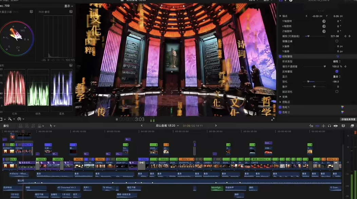The image size is (357, 199).
Task: Select the Zoo... title clip above C99 clip
Action: click(x=268, y=143)
